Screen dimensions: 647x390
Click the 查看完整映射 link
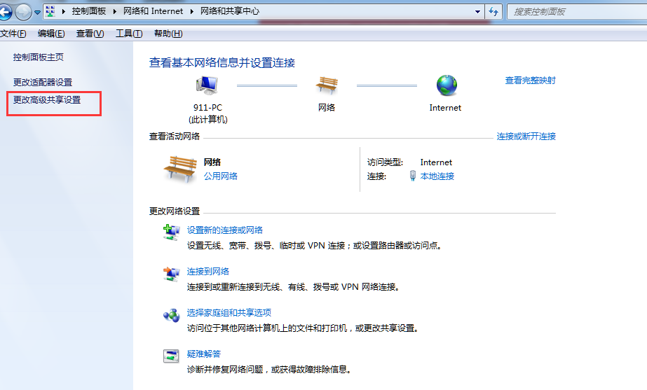[530, 81]
